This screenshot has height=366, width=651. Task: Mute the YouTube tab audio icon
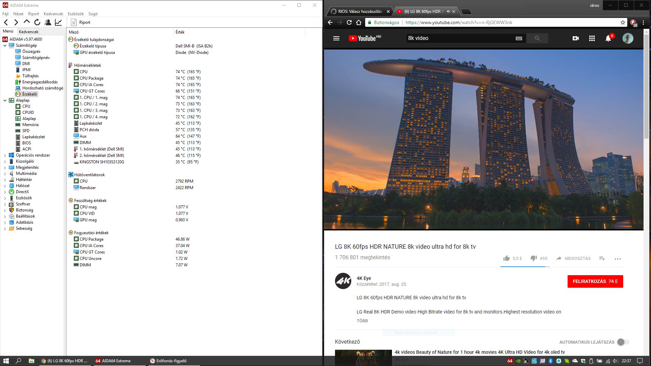[x=448, y=11]
